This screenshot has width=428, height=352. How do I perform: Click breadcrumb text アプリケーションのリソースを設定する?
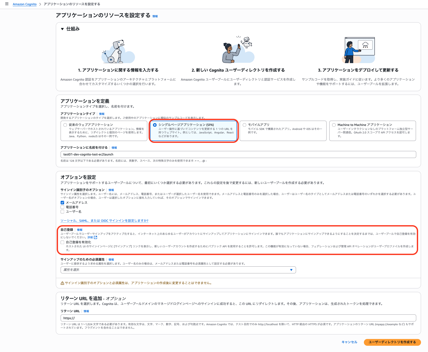tap(72, 4)
